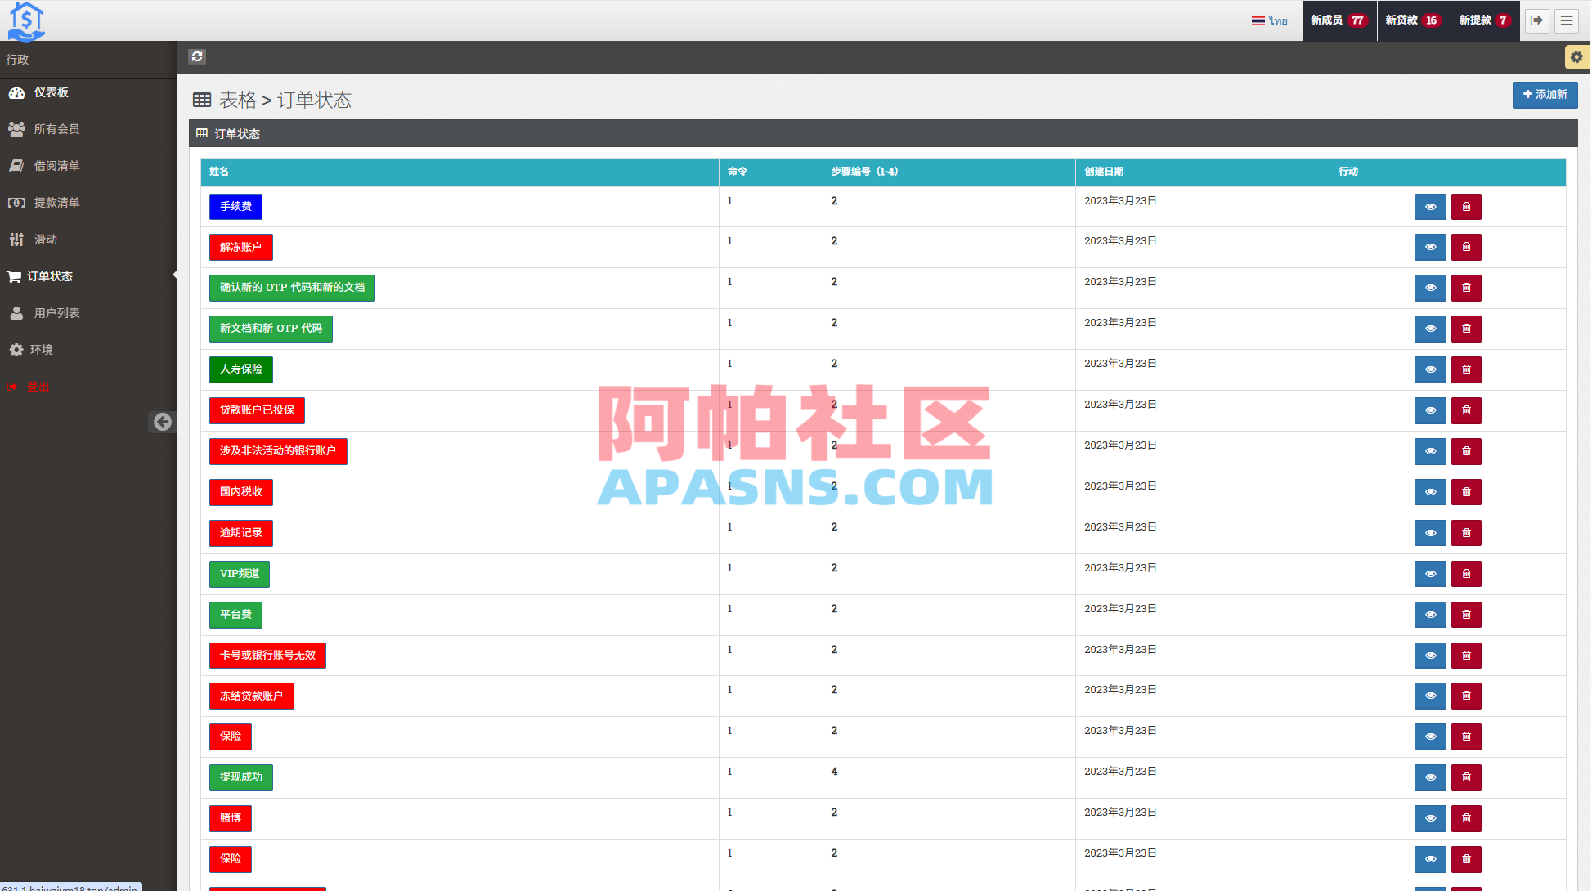Collapse the sidebar using the left arrow
1592x891 pixels.
pos(162,423)
